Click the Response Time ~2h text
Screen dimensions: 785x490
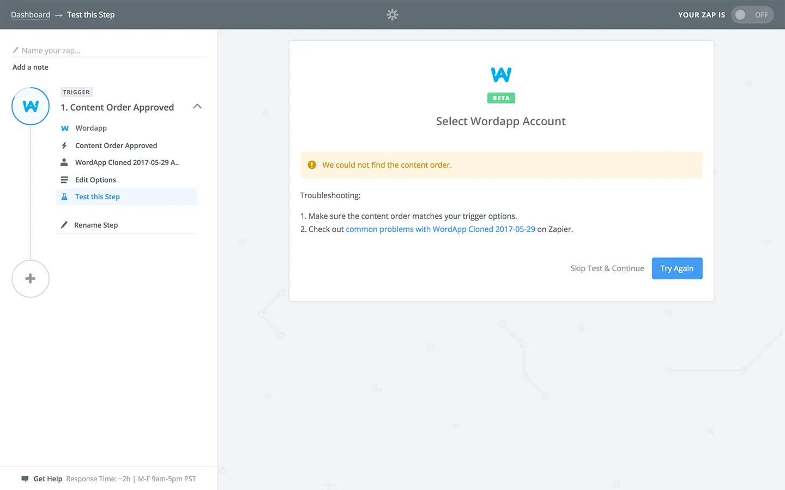tap(98, 479)
